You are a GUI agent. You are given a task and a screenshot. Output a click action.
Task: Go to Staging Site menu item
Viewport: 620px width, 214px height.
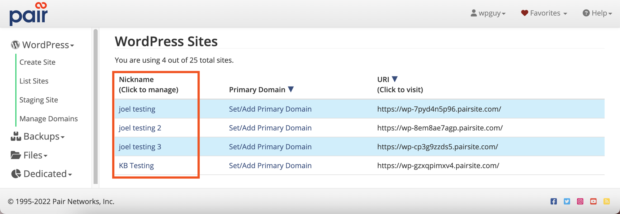click(39, 100)
